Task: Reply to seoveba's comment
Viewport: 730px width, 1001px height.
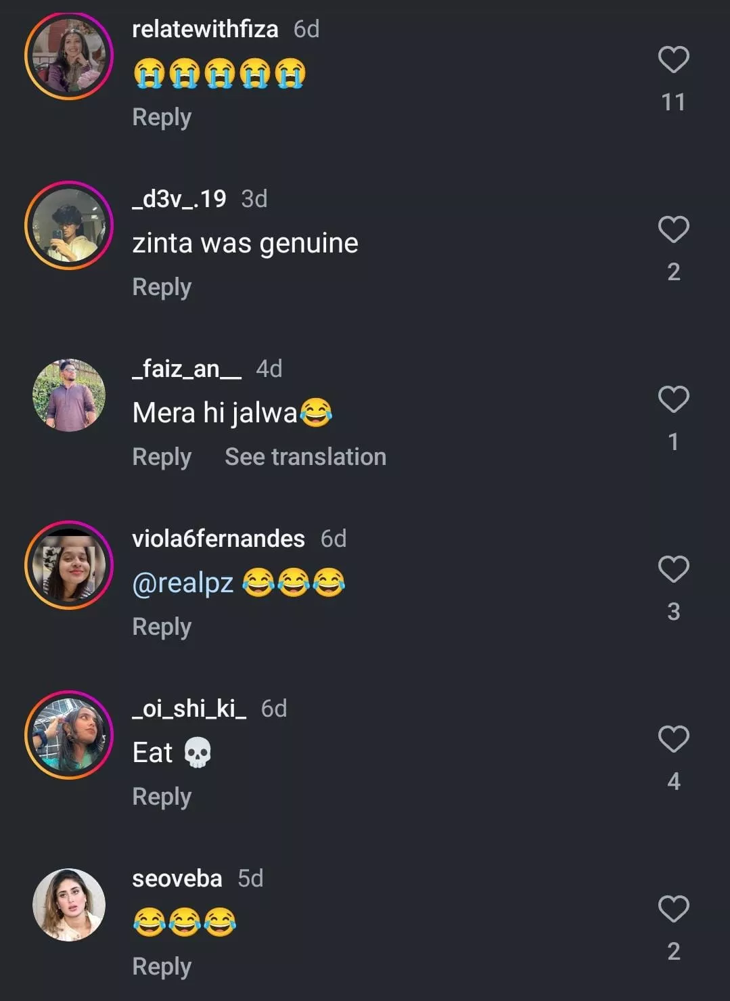Action: point(162,966)
